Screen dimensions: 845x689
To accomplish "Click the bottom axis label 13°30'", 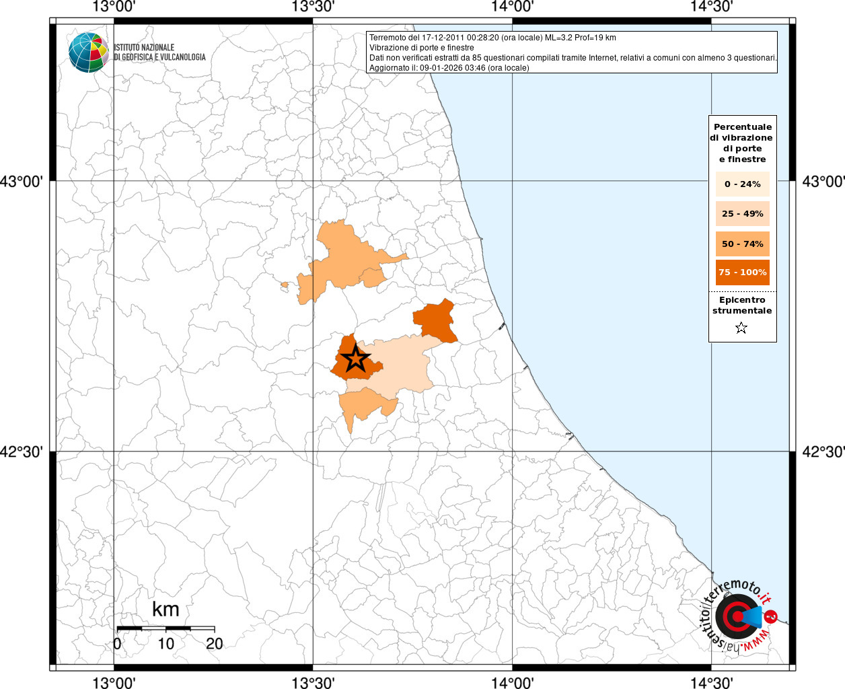I will click(x=314, y=683).
